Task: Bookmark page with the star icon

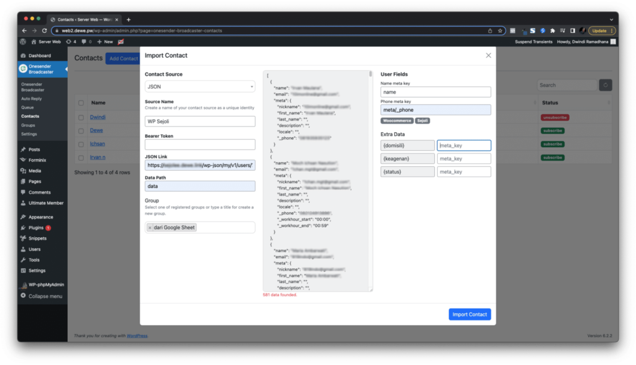Action: [x=500, y=30]
